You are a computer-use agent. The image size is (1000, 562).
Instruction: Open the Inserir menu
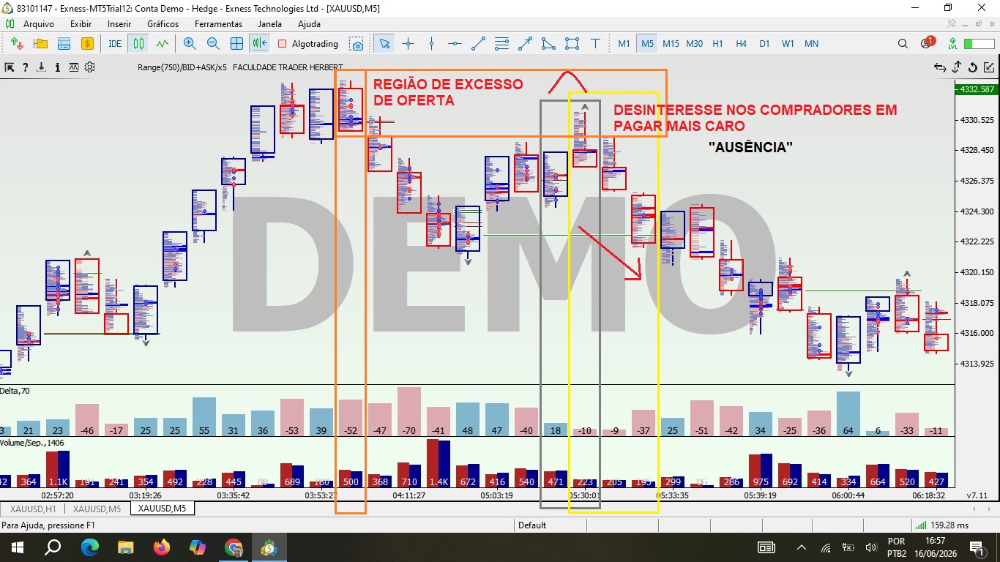(x=119, y=24)
